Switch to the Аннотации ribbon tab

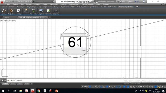21,7
